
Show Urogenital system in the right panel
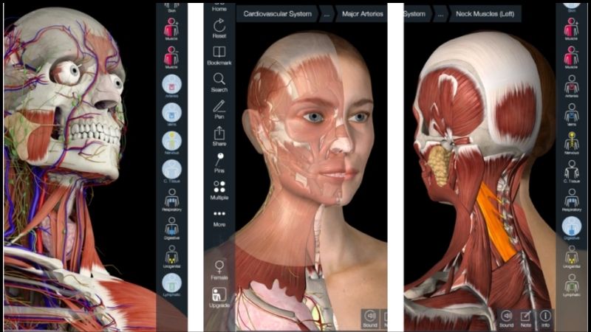(x=571, y=257)
